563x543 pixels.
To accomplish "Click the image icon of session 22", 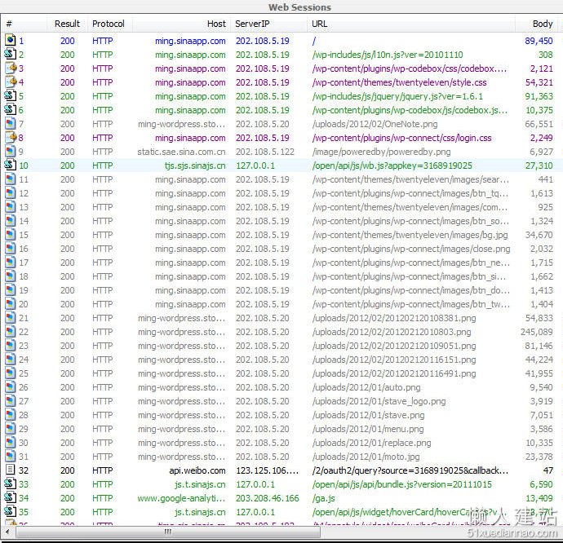I will [x=11, y=332].
